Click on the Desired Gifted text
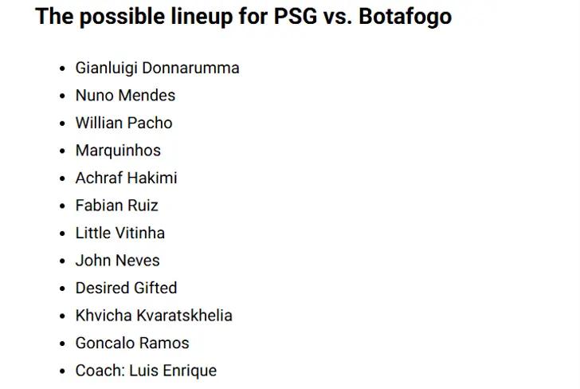Viewport: 580px width, 389px height. 126,288
